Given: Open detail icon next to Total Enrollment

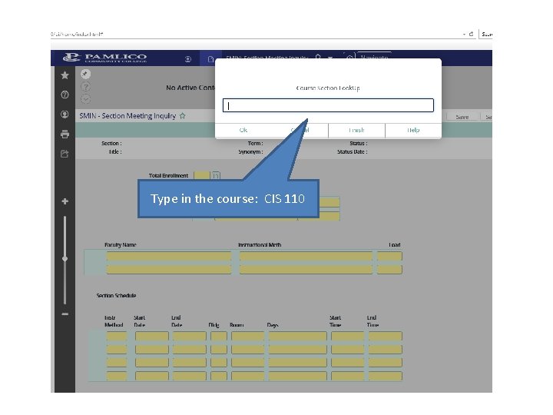Looking at the screenshot, I should [x=216, y=175].
